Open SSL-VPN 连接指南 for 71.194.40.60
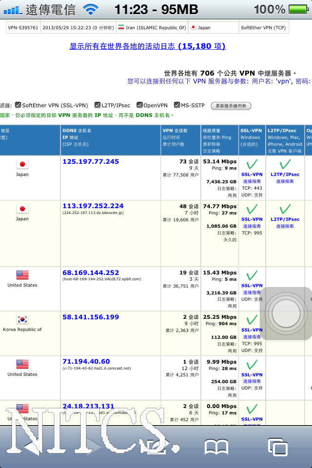Viewport: 312px width, 468px height. click(x=252, y=381)
